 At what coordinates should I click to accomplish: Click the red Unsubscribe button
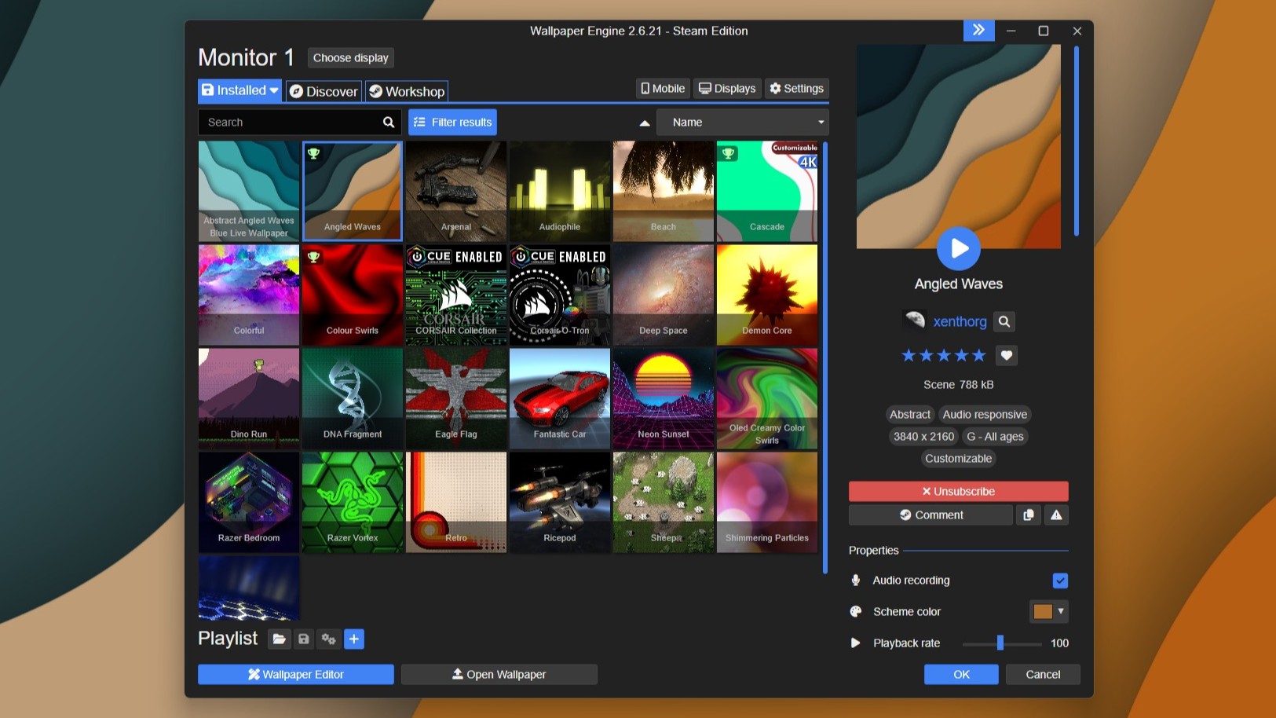pos(958,492)
